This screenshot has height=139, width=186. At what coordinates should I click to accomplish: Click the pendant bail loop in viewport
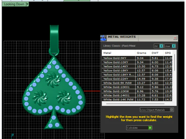[54, 39]
